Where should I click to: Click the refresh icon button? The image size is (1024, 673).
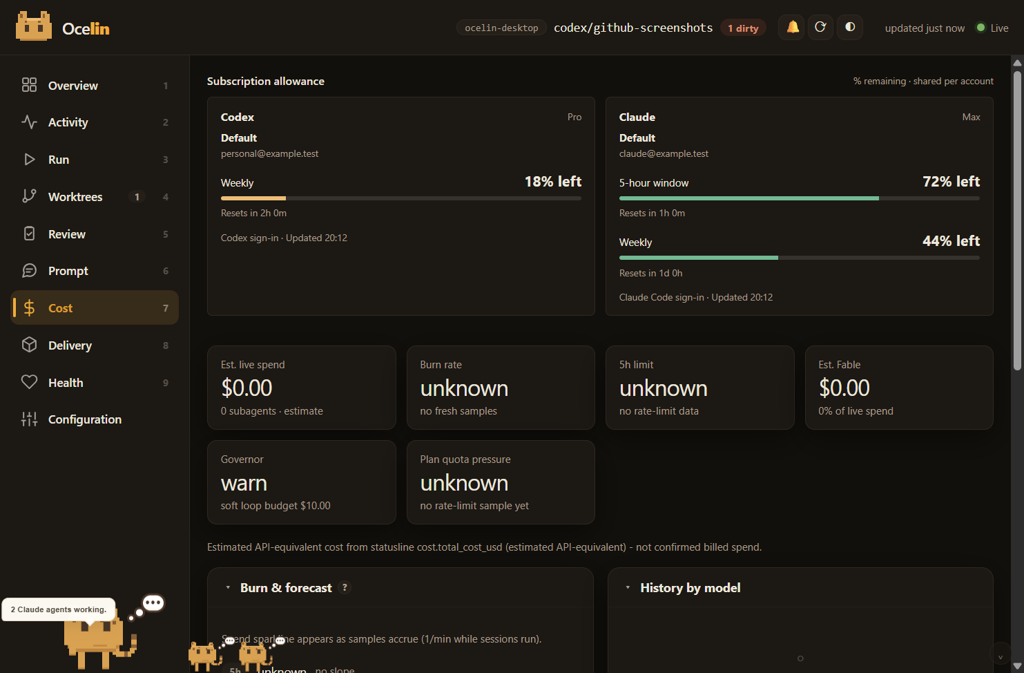click(x=820, y=27)
